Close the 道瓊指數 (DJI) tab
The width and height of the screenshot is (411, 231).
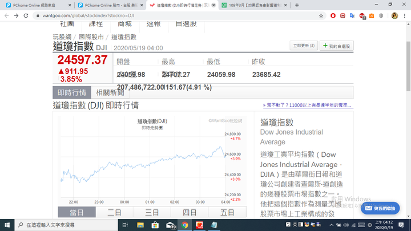pyautogui.click(x=213, y=5)
